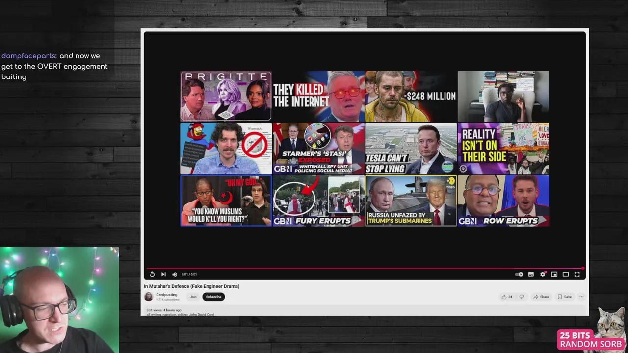Save the video to a playlist
628x353 pixels.
coord(564,297)
